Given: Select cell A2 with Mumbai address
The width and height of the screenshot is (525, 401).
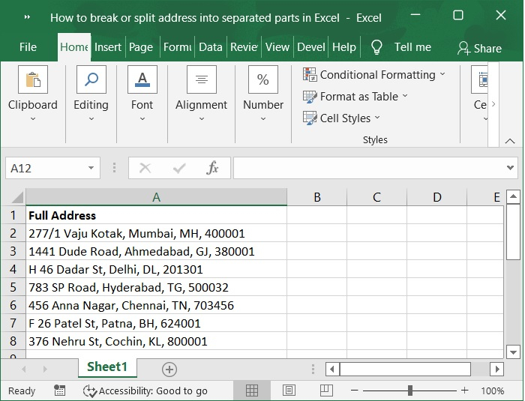Looking at the screenshot, I should pos(156,233).
